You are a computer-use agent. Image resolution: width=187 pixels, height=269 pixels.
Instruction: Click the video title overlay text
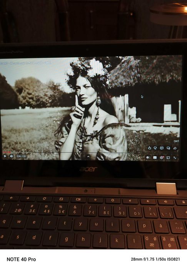[26, 63]
